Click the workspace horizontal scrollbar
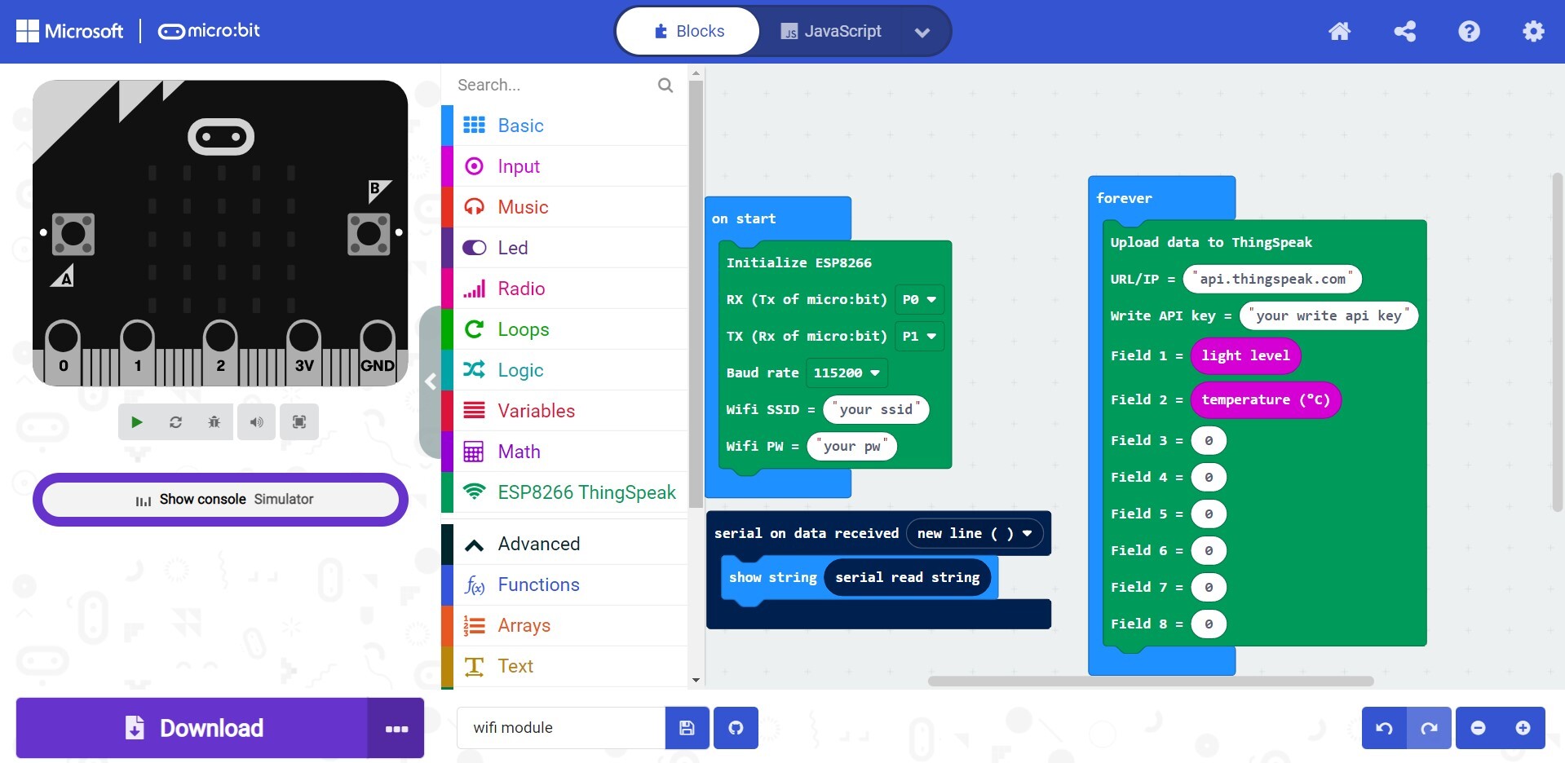Viewport: 1565px width, 763px height. tap(1150, 681)
